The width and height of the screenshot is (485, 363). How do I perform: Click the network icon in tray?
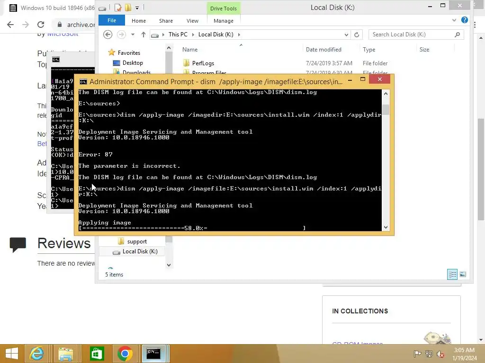tap(429, 354)
